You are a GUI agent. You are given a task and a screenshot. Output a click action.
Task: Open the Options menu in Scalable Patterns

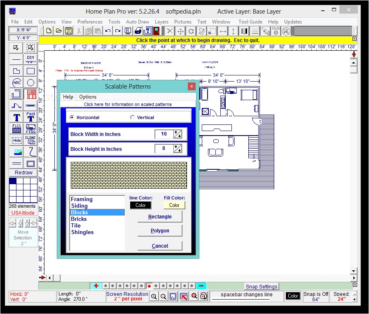pyautogui.click(x=88, y=97)
